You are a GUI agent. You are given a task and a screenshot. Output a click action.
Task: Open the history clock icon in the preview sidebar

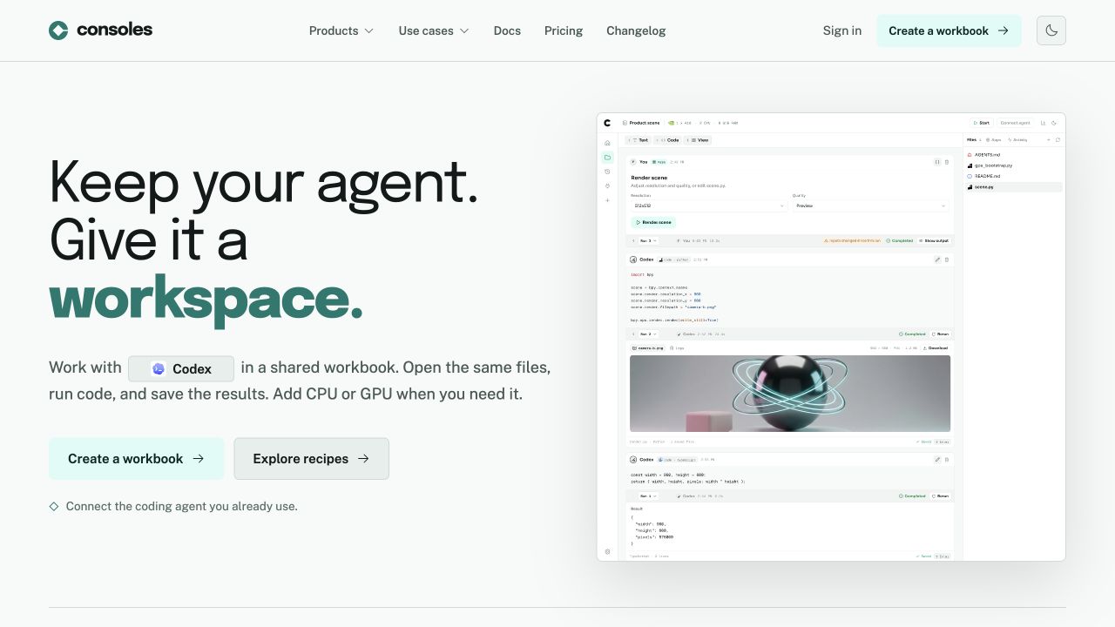coord(607,172)
